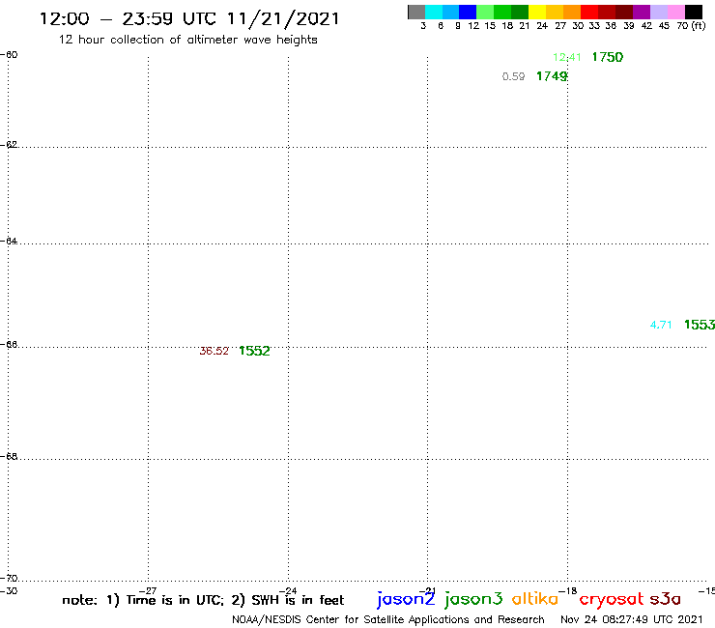This screenshot has height=628, width=715.
Task: Click the longitude axis label '-27'
Action: [x=148, y=590]
